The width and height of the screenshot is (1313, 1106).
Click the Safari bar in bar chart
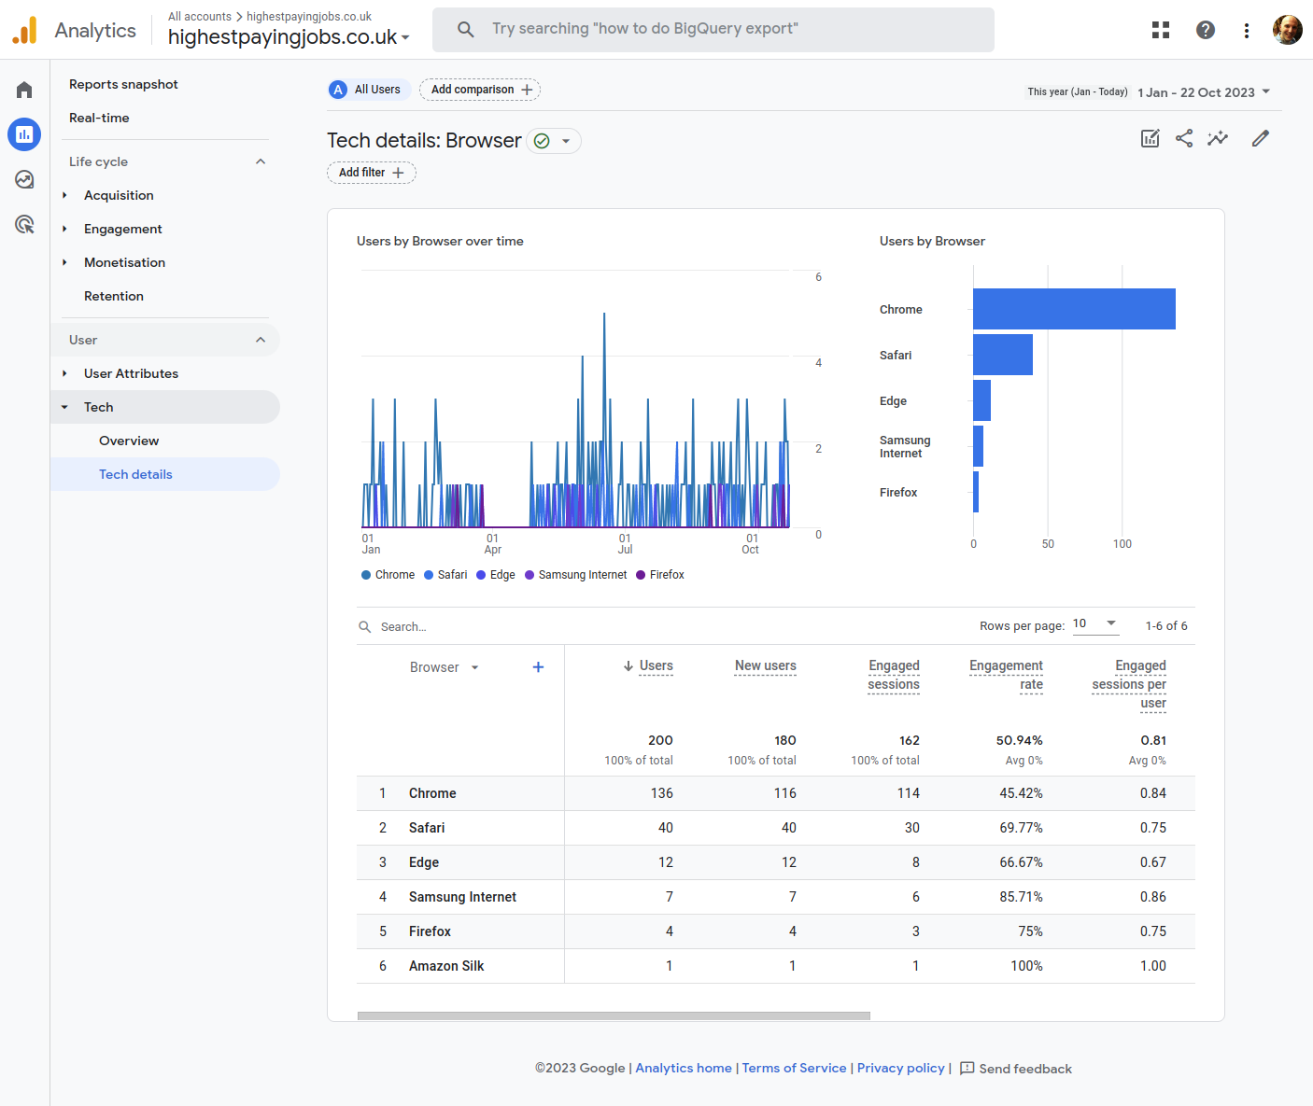pyautogui.click(x=1003, y=355)
